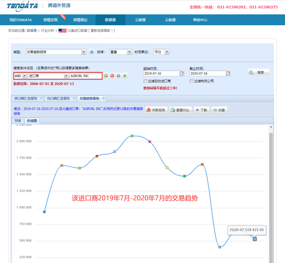Open the 时间单位 month-unit dropdown
Screen dimensions: 285x263
[161, 52]
